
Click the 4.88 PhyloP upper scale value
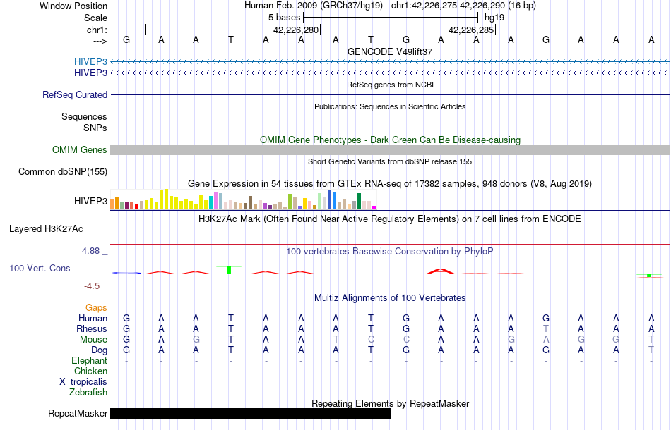coord(90,251)
